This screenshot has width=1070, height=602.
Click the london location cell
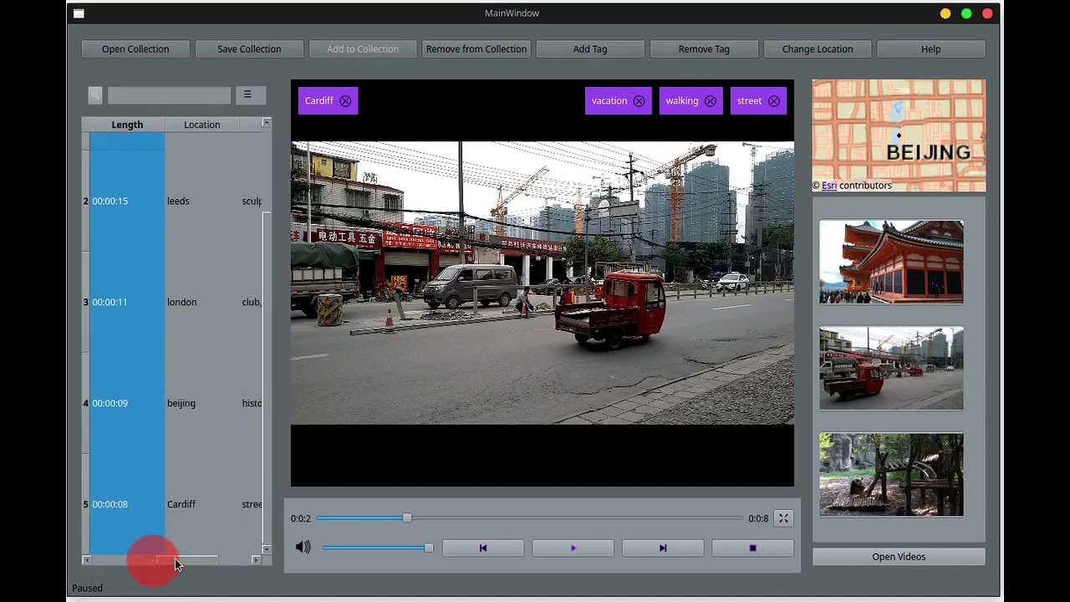201,303
